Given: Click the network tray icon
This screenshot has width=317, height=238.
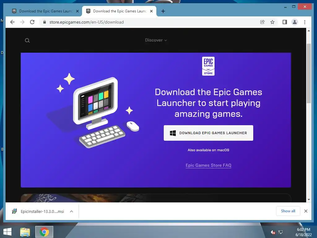Looking at the screenshot, I should point(280,232).
